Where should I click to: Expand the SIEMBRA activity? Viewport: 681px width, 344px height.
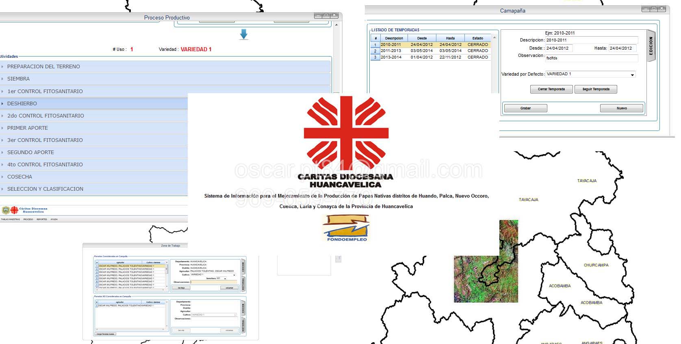tap(165, 78)
